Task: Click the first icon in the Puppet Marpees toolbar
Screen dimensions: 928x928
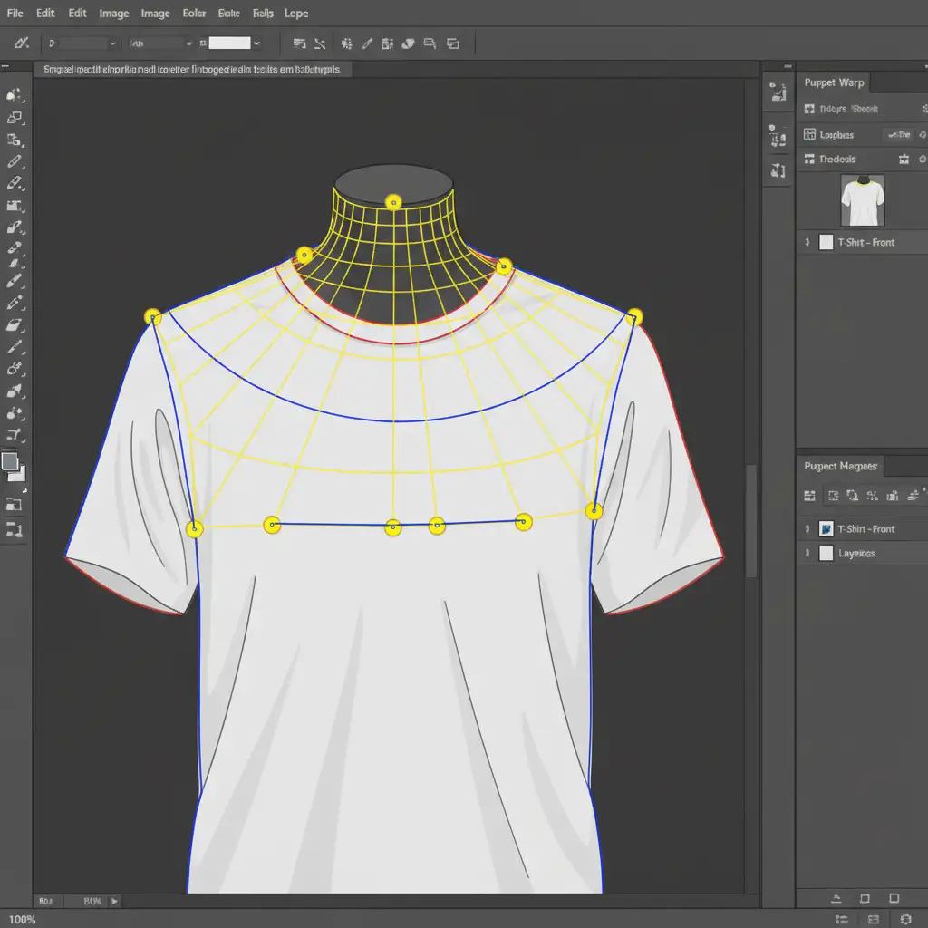Action: [x=811, y=496]
